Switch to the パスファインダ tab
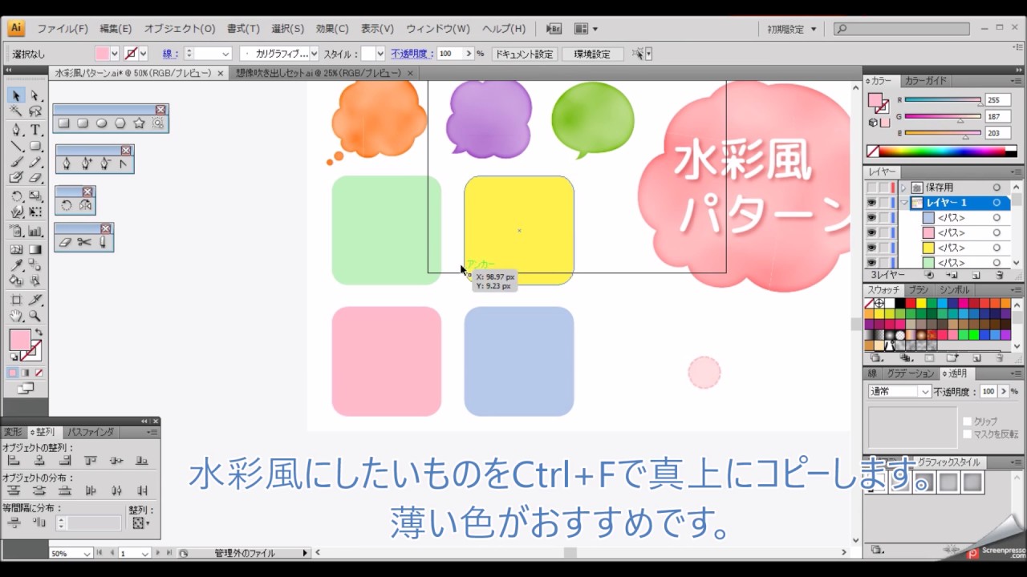The height and width of the screenshot is (577, 1027). click(x=91, y=432)
